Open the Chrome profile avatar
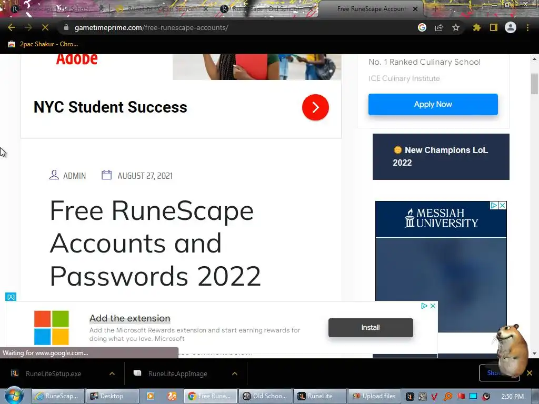This screenshot has width=539, height=404. tap(510, 27)
